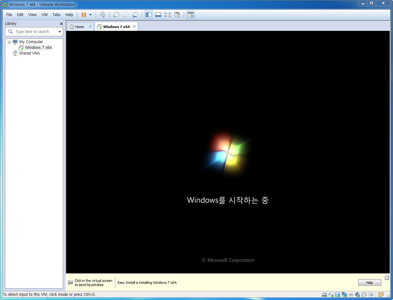
Task: Click the printer status icon
Action: [x=351, y=295]
